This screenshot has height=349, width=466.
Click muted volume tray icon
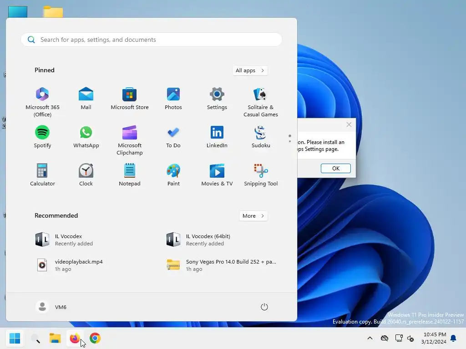click(x=411, y=338)
